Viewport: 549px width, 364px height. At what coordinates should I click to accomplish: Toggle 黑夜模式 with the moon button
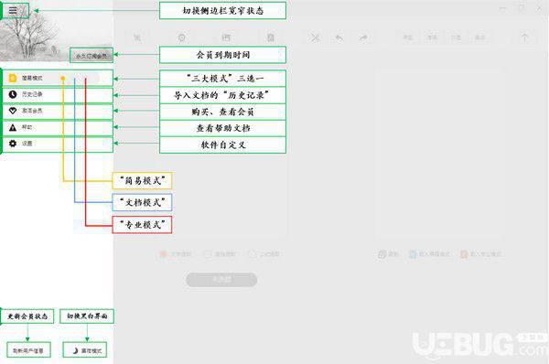(x=85, y=350)
